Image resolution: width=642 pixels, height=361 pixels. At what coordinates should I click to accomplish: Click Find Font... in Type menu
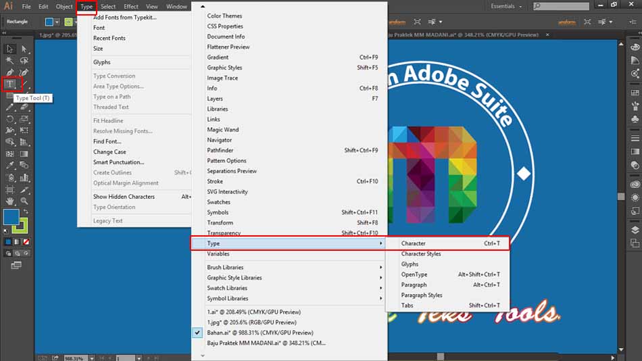coord(107,141)
